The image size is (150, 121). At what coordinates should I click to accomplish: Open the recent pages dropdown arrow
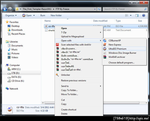[14, 9]
